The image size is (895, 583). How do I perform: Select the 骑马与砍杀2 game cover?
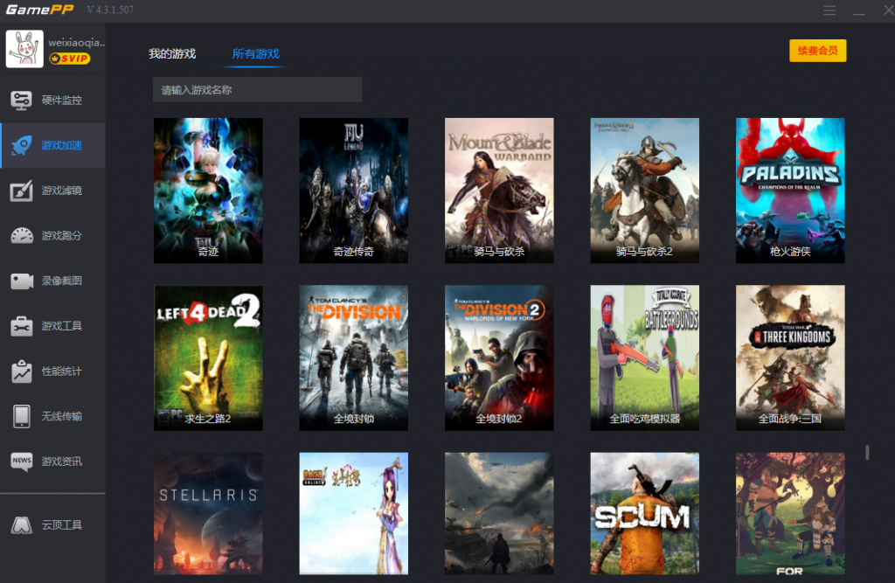tap(644, 191)
